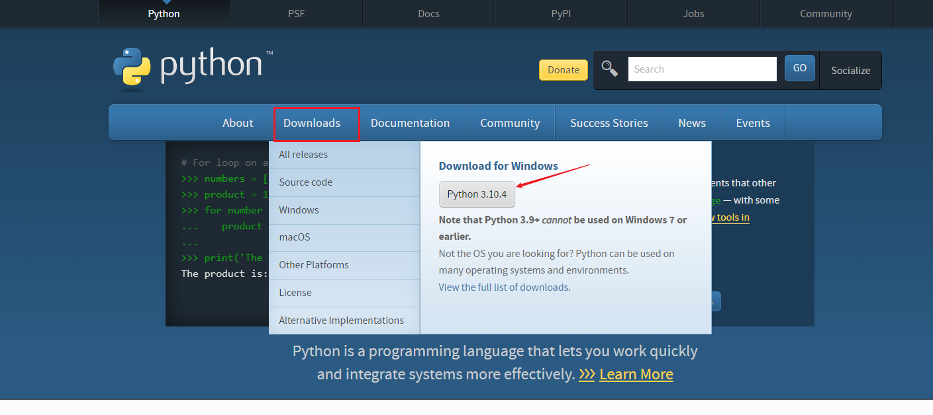
Task: Open the News navigation menu
Action: 692,123
